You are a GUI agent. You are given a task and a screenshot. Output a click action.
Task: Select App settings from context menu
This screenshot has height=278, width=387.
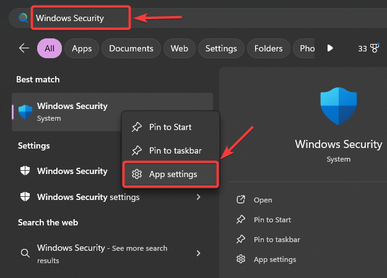(x=173, y=175)
